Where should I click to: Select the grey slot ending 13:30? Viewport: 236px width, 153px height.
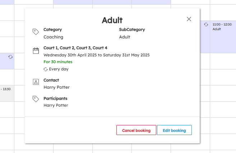pos(7,93)
